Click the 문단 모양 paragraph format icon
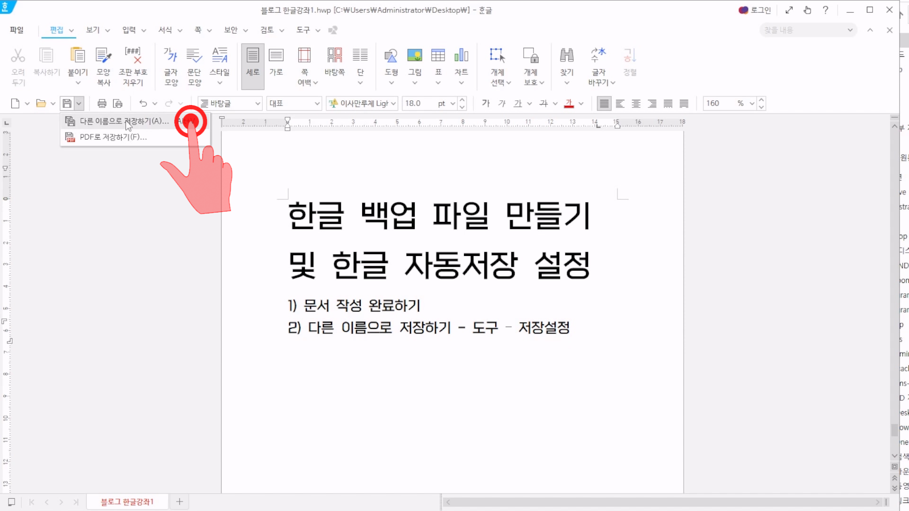909x511 pixels. [x=194, y=56]
